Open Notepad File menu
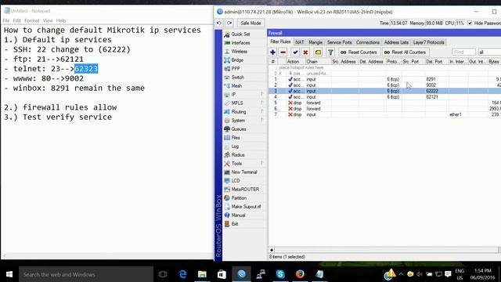 (6, 20)
